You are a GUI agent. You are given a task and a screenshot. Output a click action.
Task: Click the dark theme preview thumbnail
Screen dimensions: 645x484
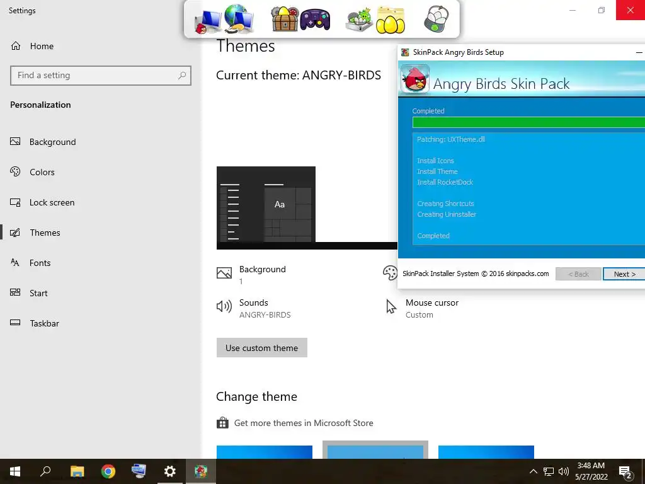click(266, 208)
